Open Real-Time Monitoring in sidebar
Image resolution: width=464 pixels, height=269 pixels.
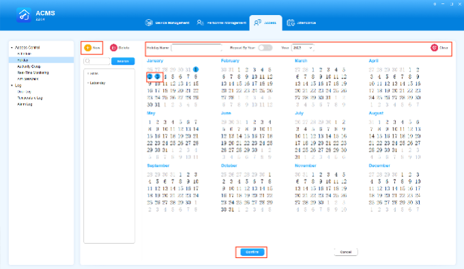[33, 72]
